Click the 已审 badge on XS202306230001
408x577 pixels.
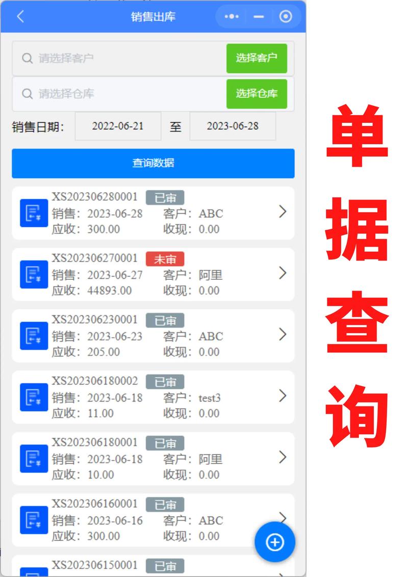[x=165, y=321]
